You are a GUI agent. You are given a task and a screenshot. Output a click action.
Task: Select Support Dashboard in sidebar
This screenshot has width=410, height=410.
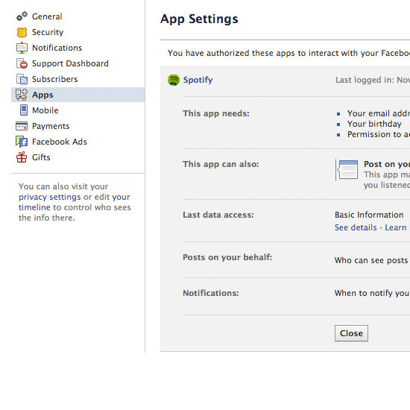click(70, 63)
